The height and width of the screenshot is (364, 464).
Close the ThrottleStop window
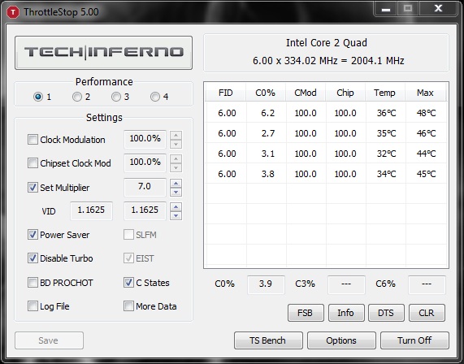point(438,9)
